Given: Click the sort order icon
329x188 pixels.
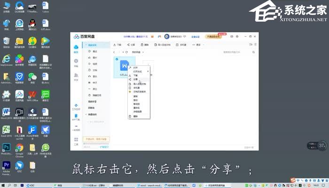Looking at the screenshot, I should (251, 45).
